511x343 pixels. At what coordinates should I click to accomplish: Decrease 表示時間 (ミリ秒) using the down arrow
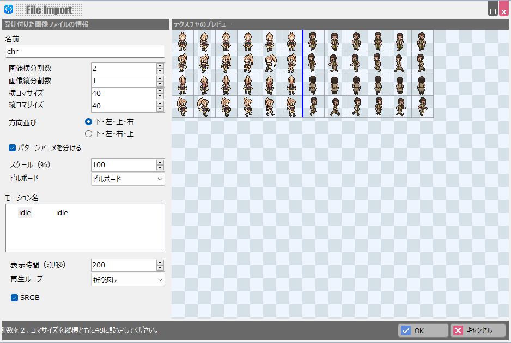click(160, 268)
